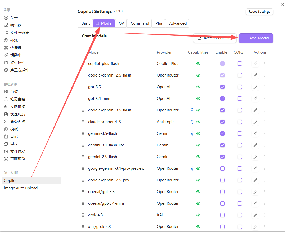The height and width of the screenshot is (232, 285).
Task: Disable the gpt-5.5 model checkbox
Action: click(223, 87)
